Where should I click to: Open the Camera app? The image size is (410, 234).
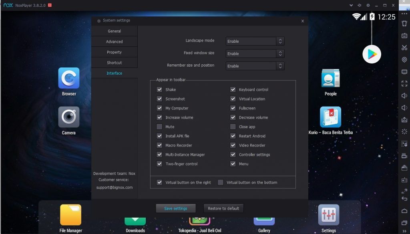click(x=68, y=116)
